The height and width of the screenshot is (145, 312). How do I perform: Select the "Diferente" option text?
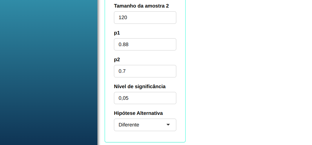[x=129, y=125]
